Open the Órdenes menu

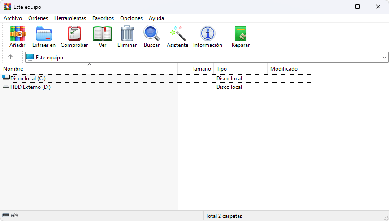point(38,18)
